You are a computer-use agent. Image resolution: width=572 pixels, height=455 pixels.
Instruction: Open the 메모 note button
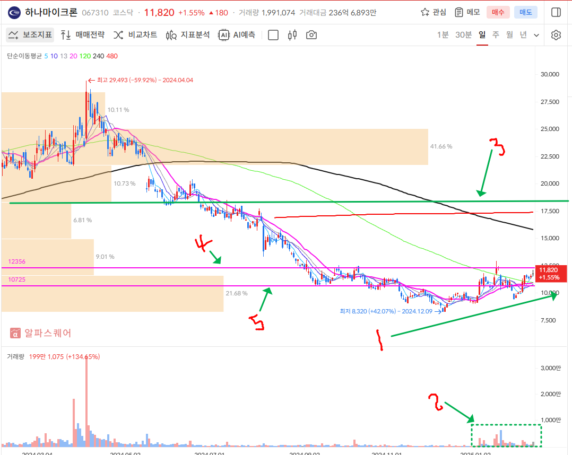coord(467,12)
